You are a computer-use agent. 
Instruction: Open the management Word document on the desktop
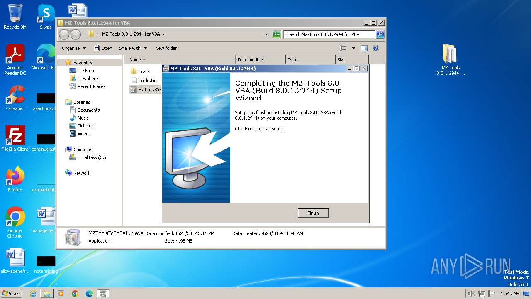point(45,220)
